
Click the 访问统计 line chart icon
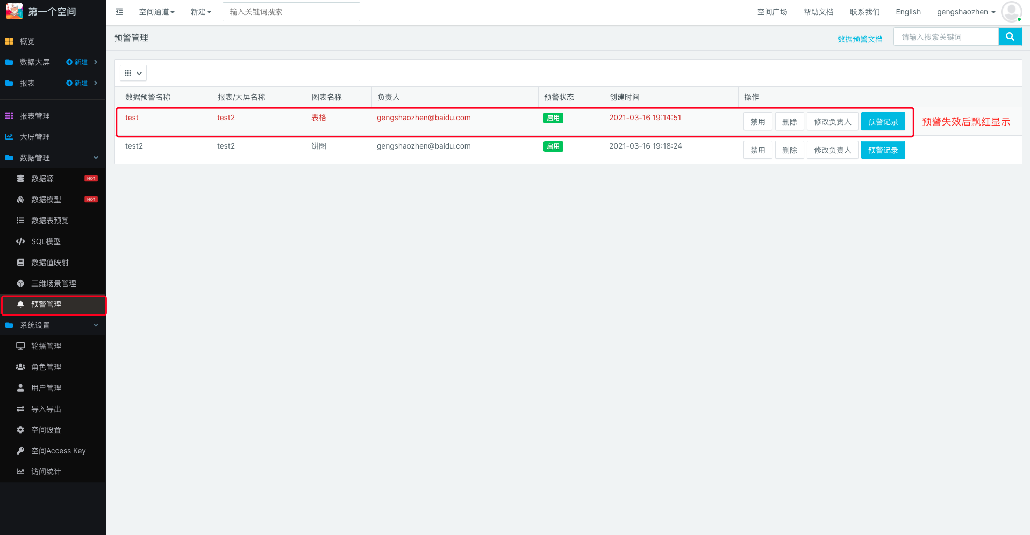coord(20,472)
